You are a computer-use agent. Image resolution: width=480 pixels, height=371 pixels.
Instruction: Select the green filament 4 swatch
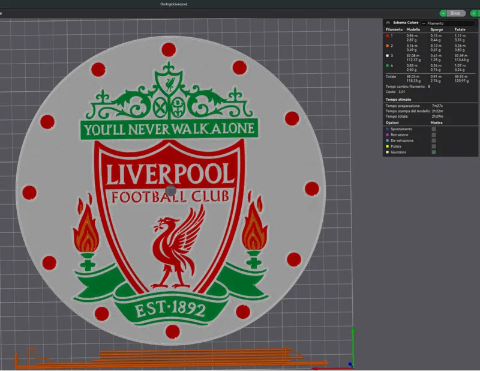tap(388, 65)
